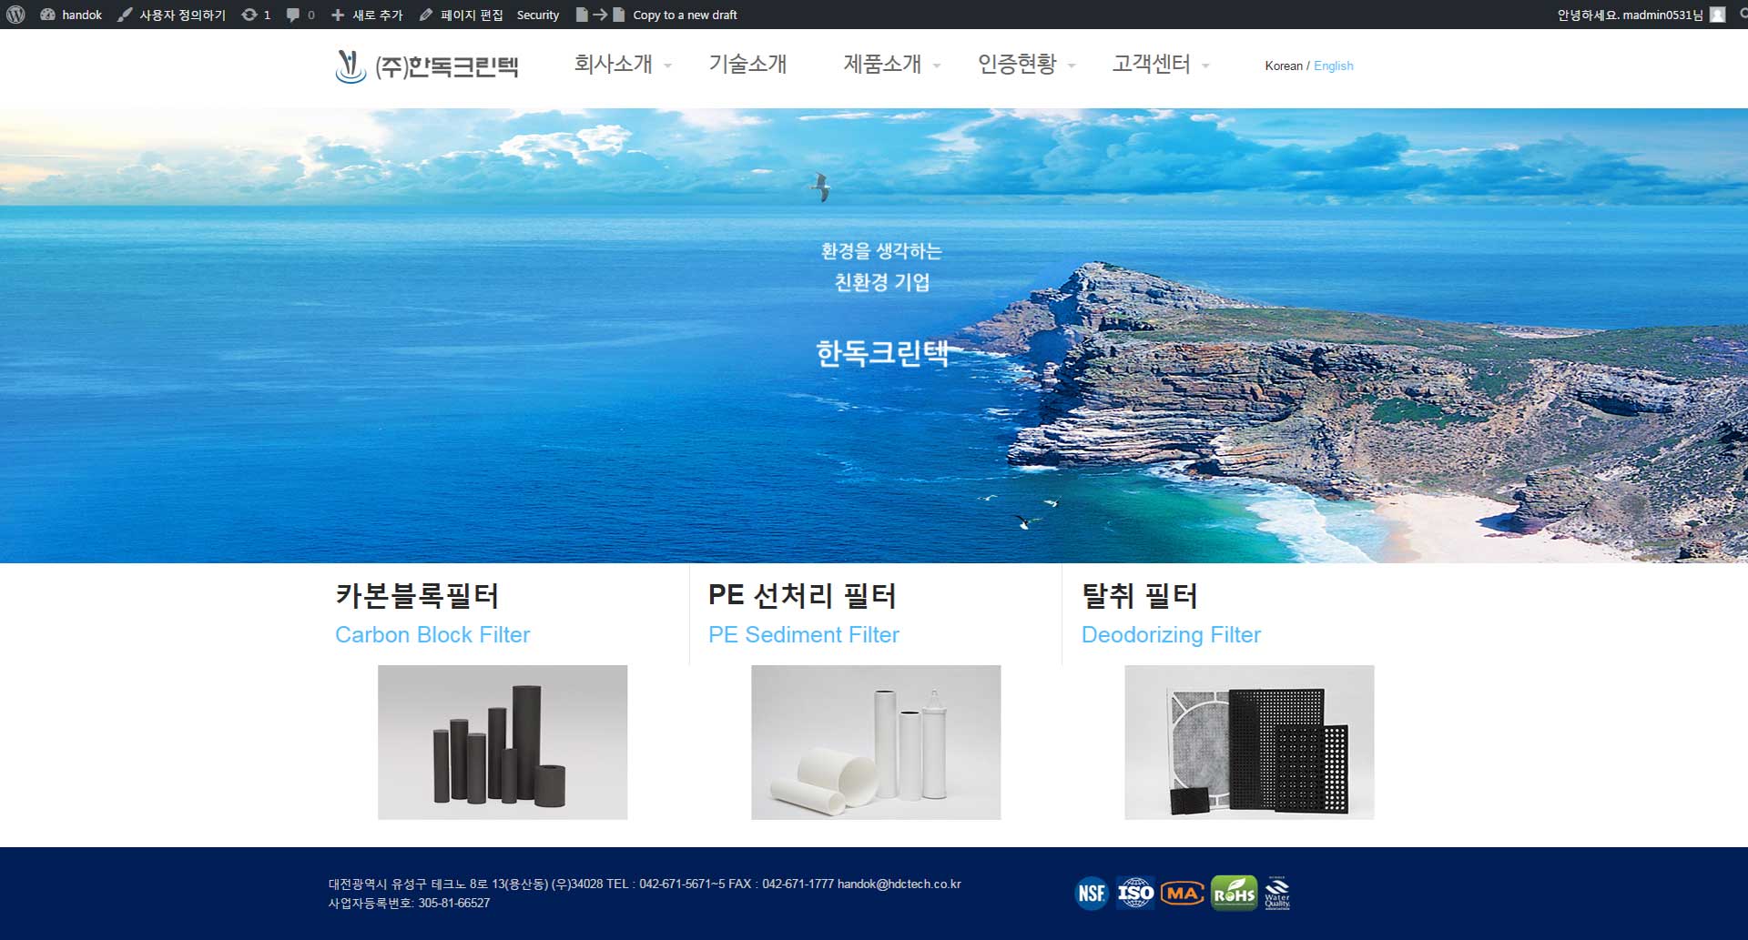Expand the 회사소개 dropdown arrow

(667, 66)
